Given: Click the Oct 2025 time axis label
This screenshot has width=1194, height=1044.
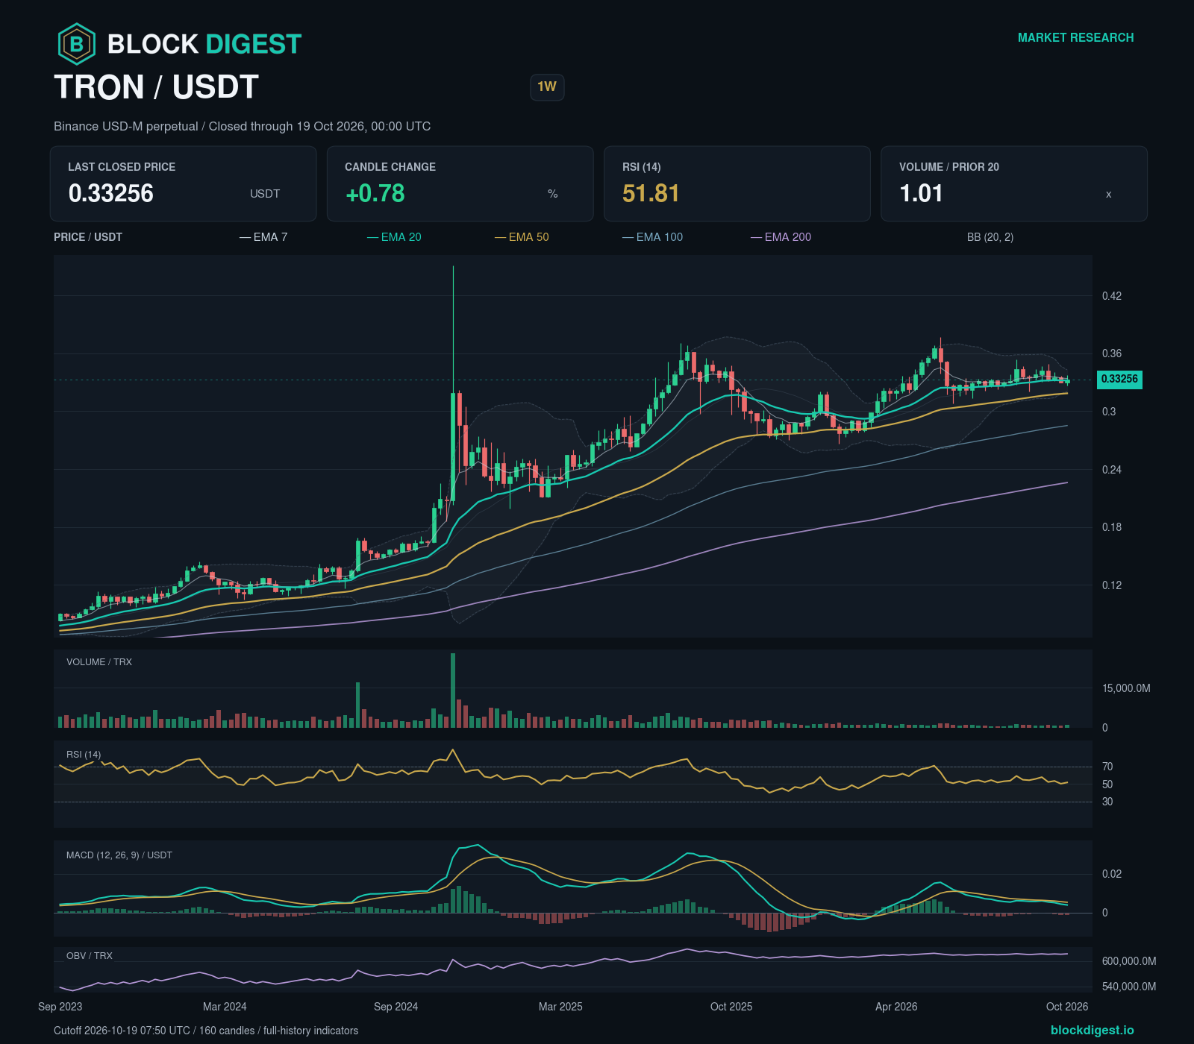Looking at the screenshot, I should 731,1007.
